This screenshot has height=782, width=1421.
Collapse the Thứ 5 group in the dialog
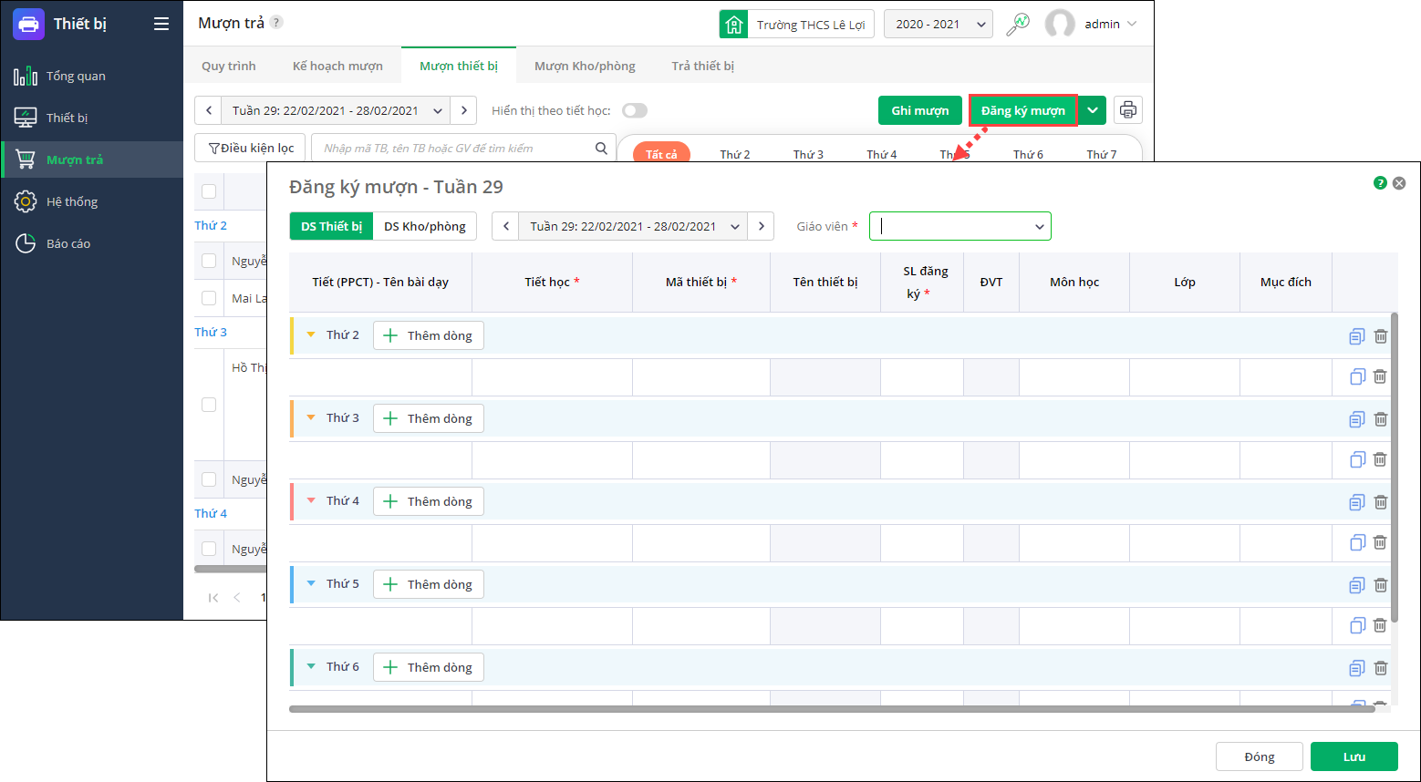point(311,583)
